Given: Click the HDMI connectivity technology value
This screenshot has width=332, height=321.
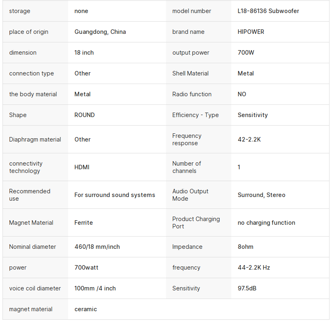Looking at the screenshot, I should click(x=82, y=167).
